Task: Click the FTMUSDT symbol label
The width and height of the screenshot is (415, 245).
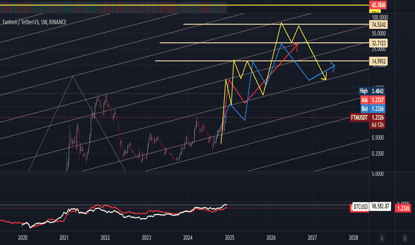Action: click(359, 118)
